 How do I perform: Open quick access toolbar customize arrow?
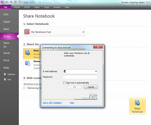(x=24, y=2)
